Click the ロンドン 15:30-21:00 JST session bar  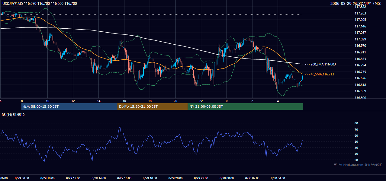[153, 106]
